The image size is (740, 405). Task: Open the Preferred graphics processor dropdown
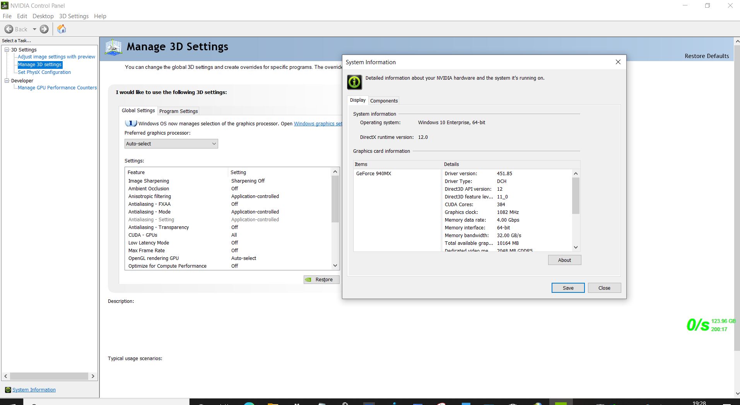click(x=171, y=144)
